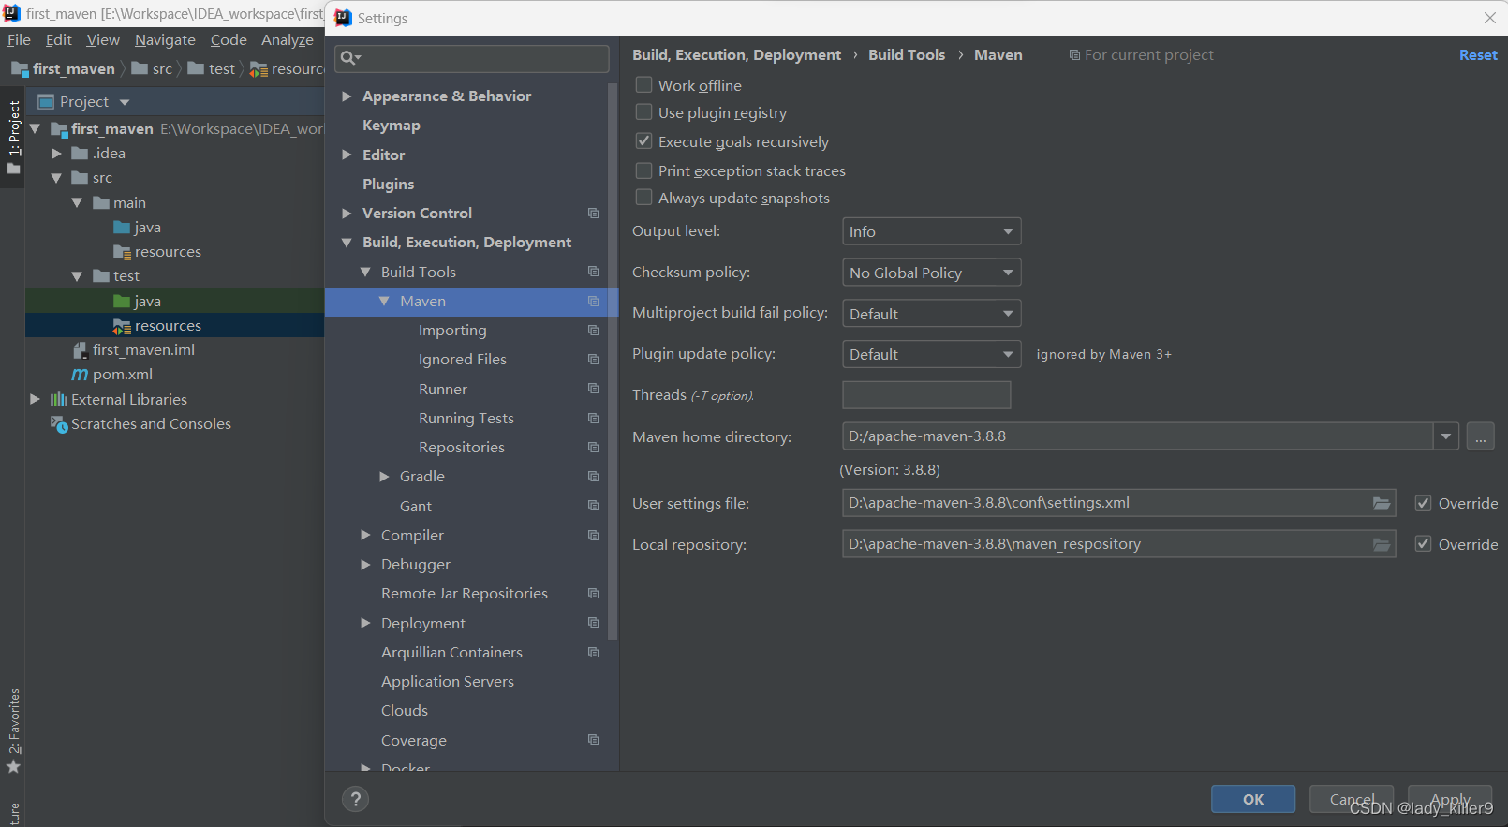Check Use plugin registry
Screen dimensions: 1508x827
coord(643,112)
